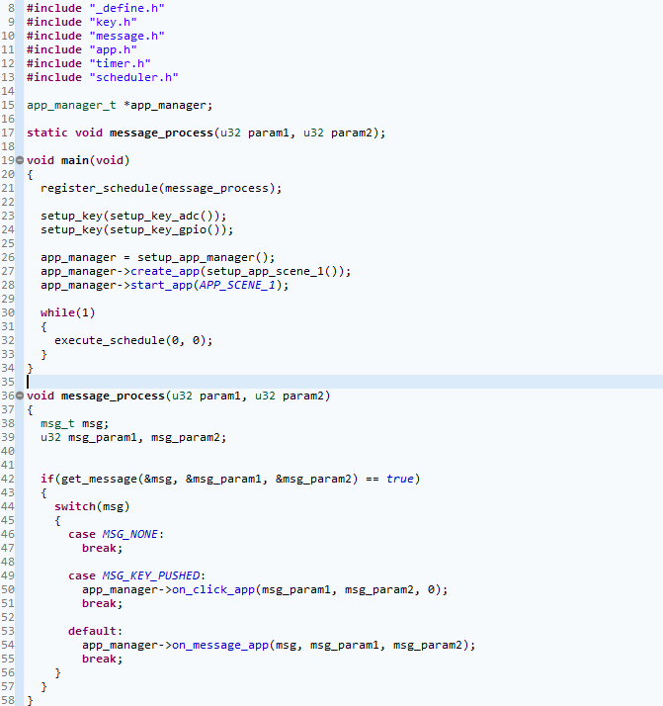The width and height of the screenshot is (663, 706).
Task: Click the default keyword on line 53
Action: pyautogui.click(x=92, y=631)
